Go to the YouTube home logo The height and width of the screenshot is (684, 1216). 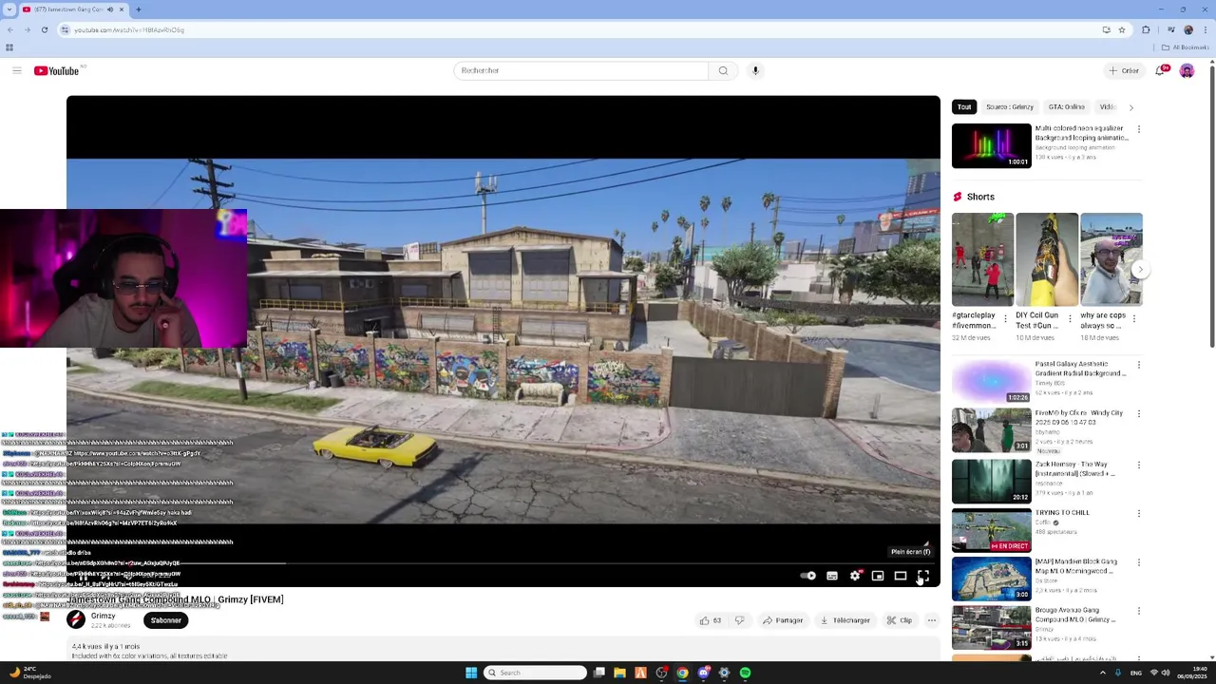[x=57, y=70]
